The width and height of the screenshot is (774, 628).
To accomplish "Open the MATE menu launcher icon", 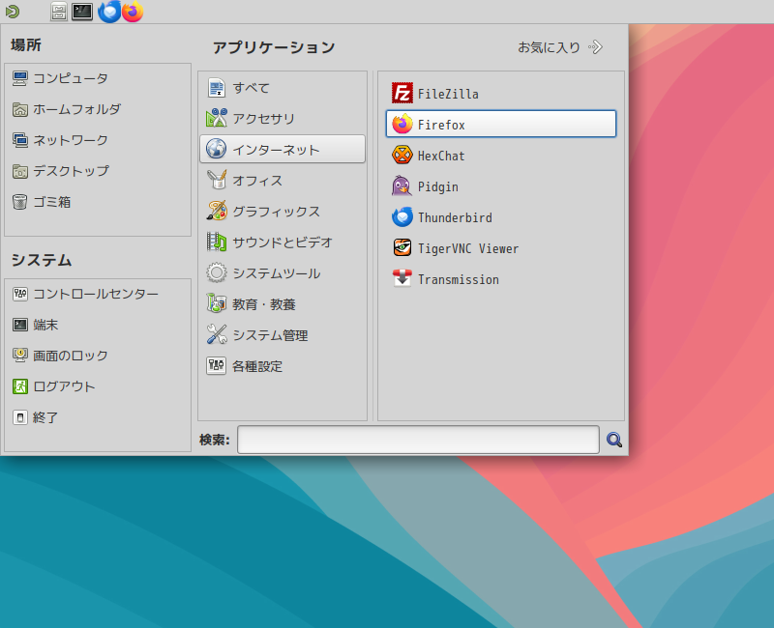I will 13,12.
